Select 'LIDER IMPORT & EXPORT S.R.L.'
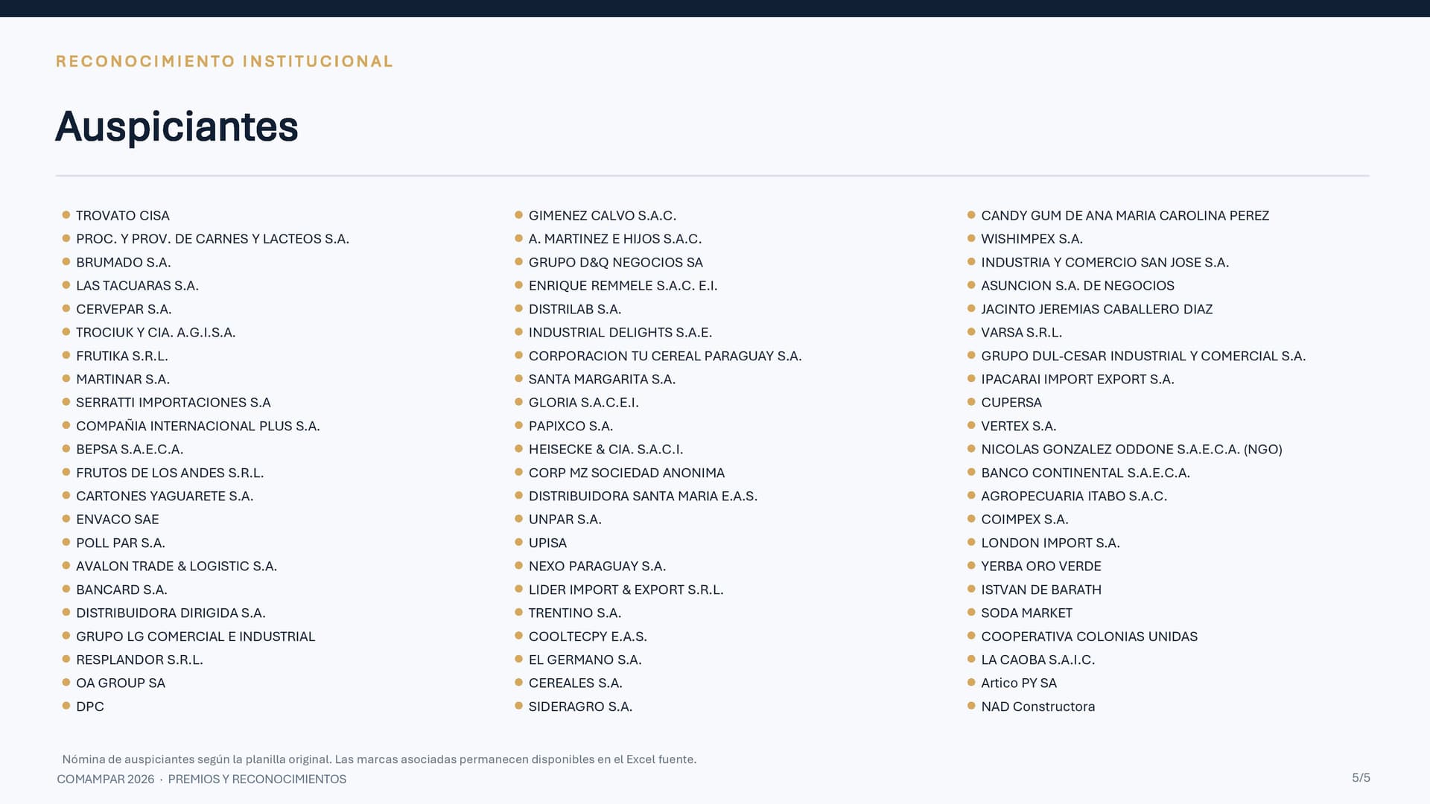1430x804 pixels. click(x=626, y=590)
